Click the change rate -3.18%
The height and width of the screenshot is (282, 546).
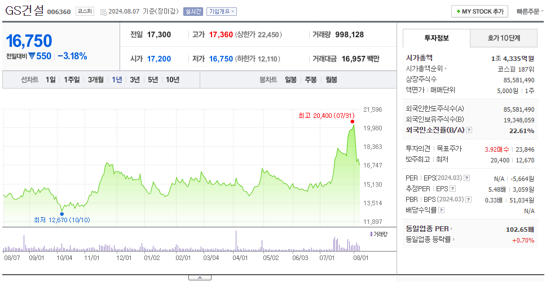coord(72,56)
